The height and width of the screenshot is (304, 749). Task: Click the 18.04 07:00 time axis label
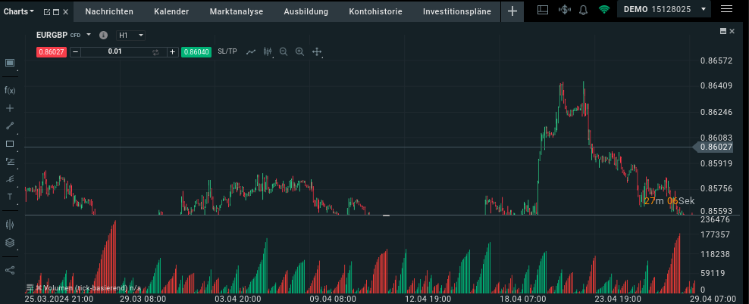click(x=522, y=299)
